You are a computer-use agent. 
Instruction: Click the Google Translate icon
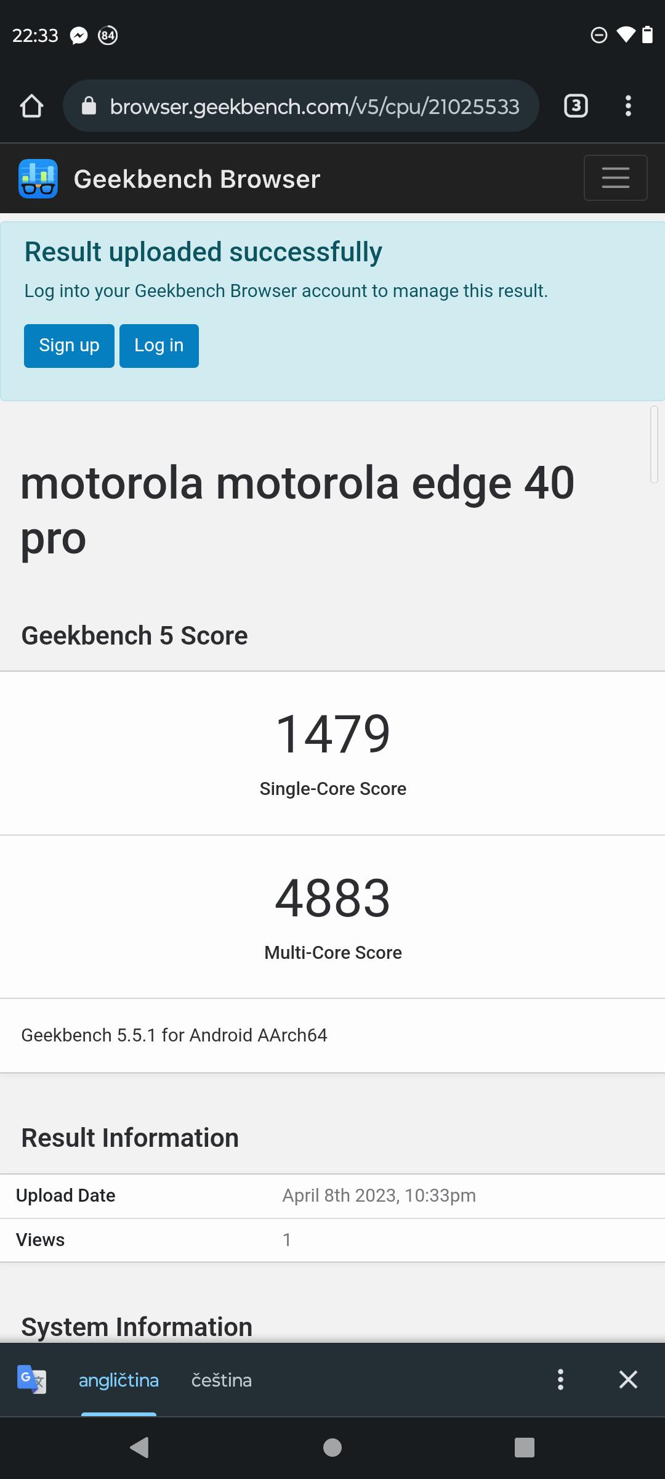tap(31, 1380)
